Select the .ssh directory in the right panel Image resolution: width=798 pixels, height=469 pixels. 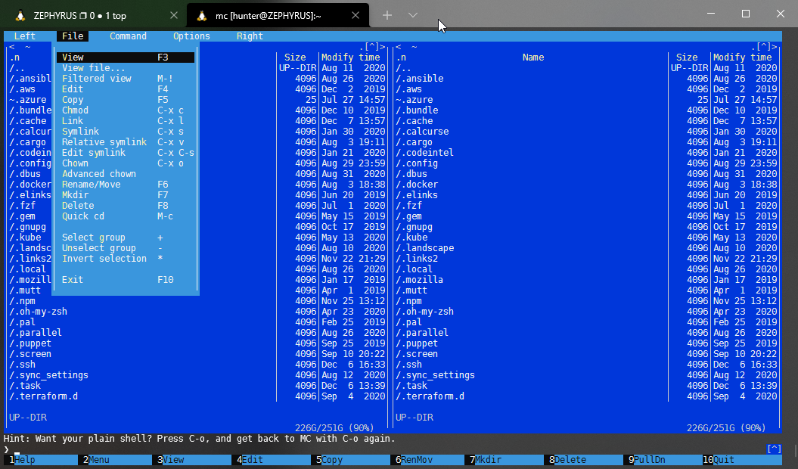tap(409, 364)
